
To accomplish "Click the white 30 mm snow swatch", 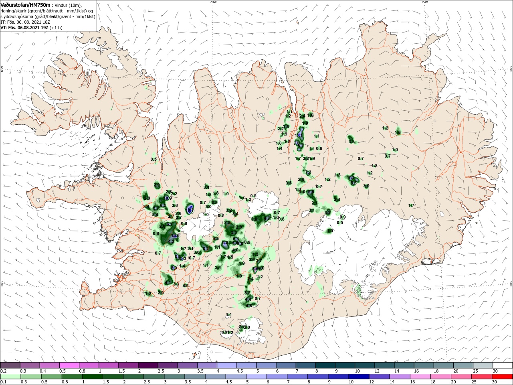I will click(x=503, y=365).
